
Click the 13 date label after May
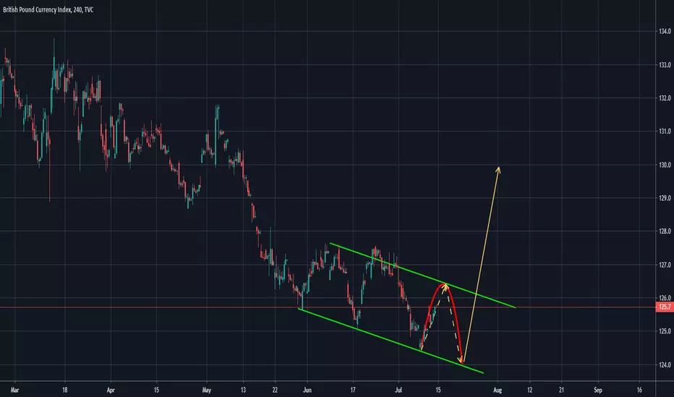pyautogui.click(x=243, y=390)
